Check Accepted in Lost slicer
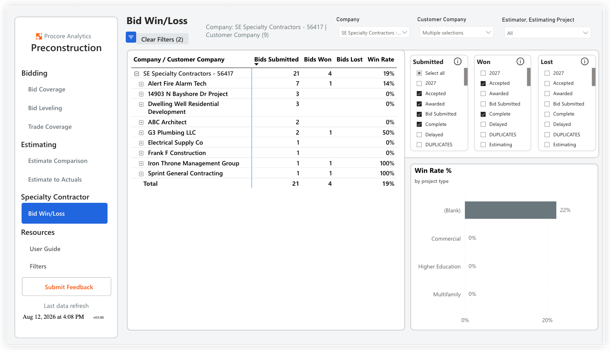611x352 pixels. click(547, 83)
